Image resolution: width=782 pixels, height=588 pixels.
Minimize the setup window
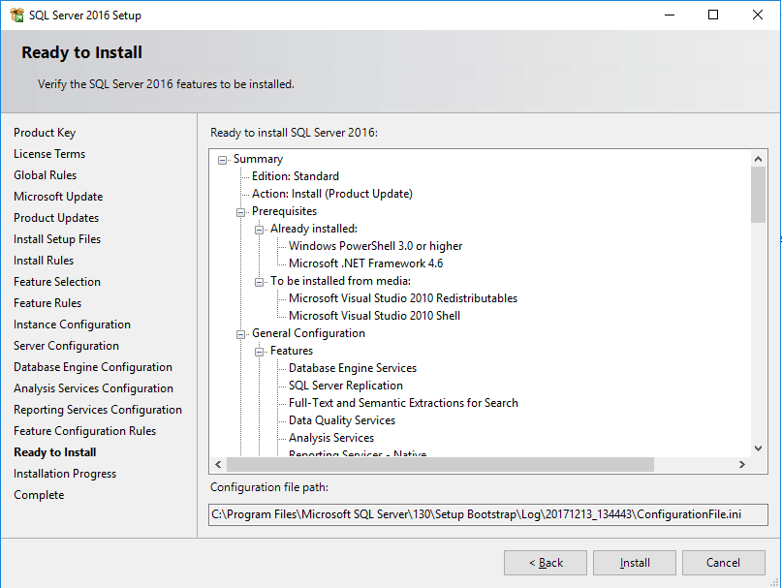point(670,15)
